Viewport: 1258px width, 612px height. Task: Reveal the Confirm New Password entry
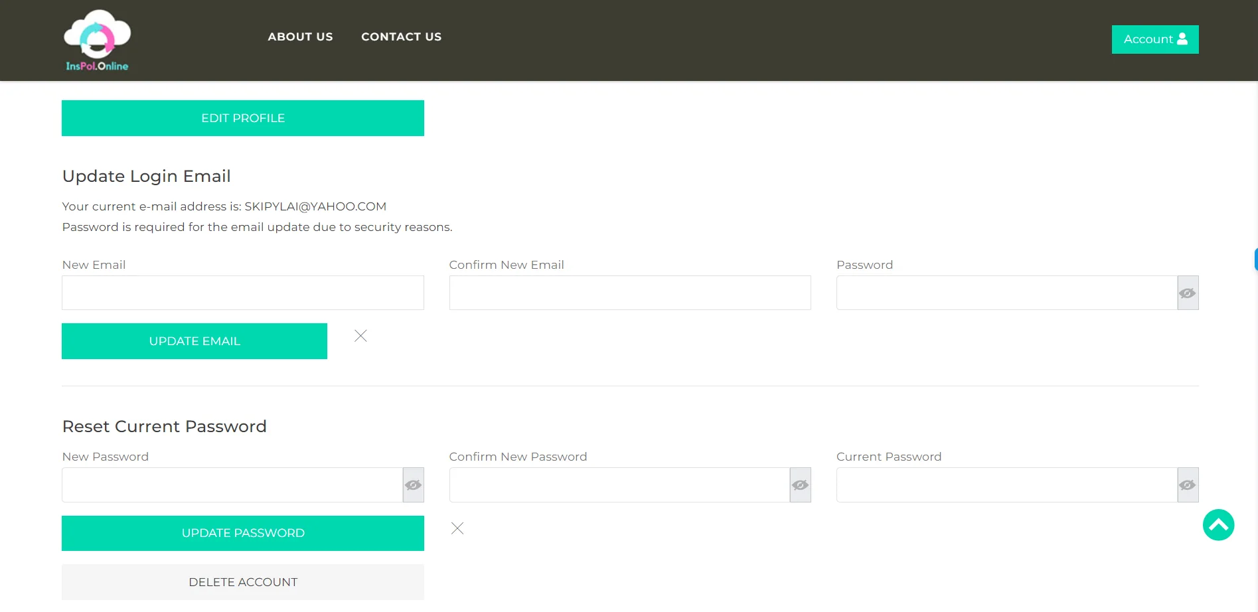(800, 485)
